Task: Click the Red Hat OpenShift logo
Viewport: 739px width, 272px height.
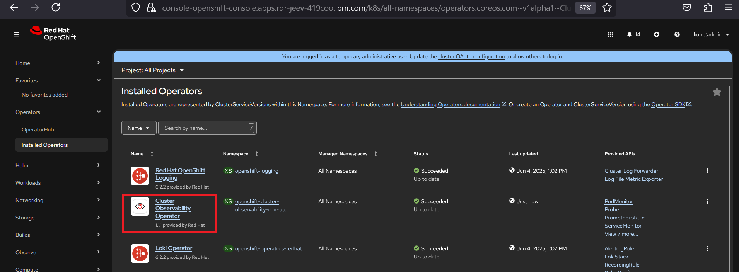Action: (53, 34)
